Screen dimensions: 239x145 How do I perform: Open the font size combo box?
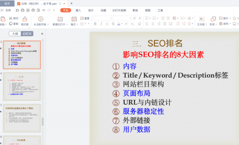tap(122, 18)
